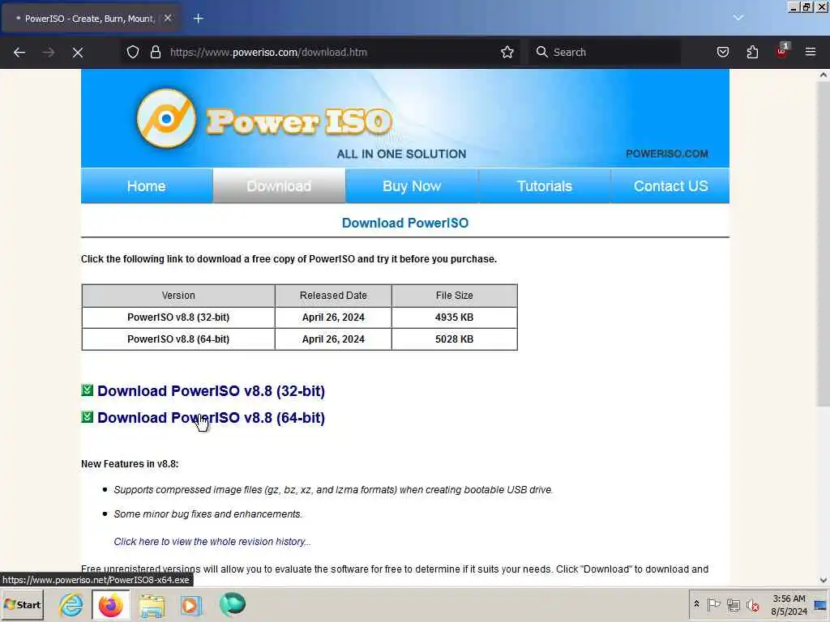The image size is (830, 622).
Task: Open the Firefox hamburger menu
Action: tap(811, 52)
